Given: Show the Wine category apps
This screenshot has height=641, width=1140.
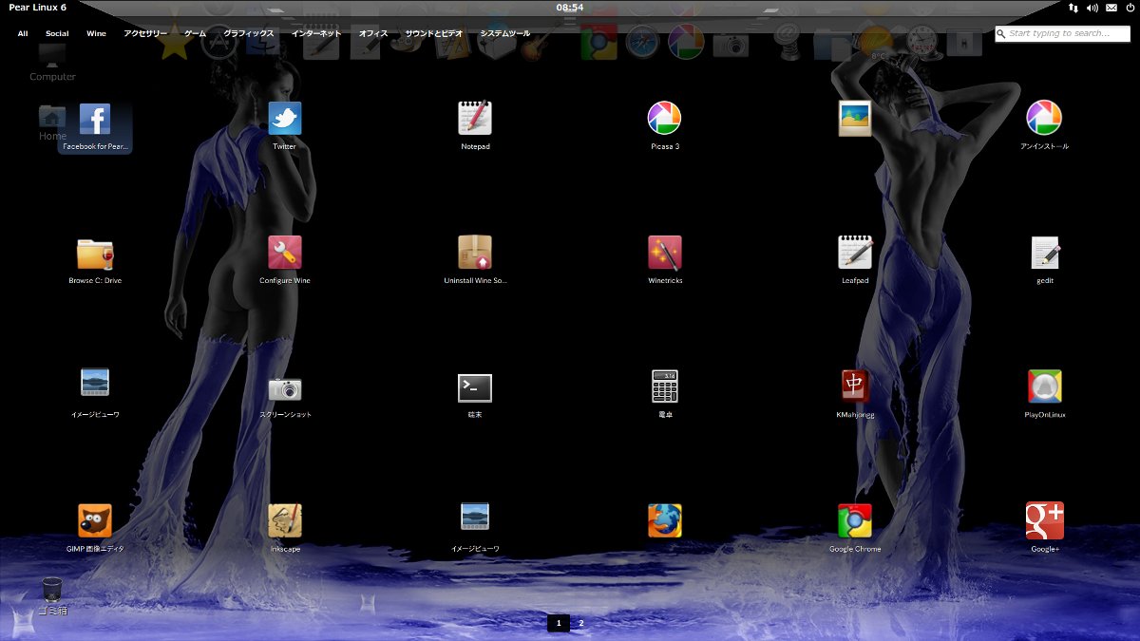Looking at the screenshot, I should (x=96, y=33).
